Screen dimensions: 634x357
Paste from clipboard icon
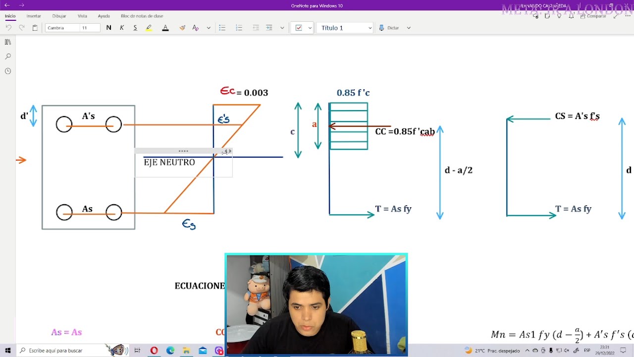pyautogui.click(x=35, y=28)
